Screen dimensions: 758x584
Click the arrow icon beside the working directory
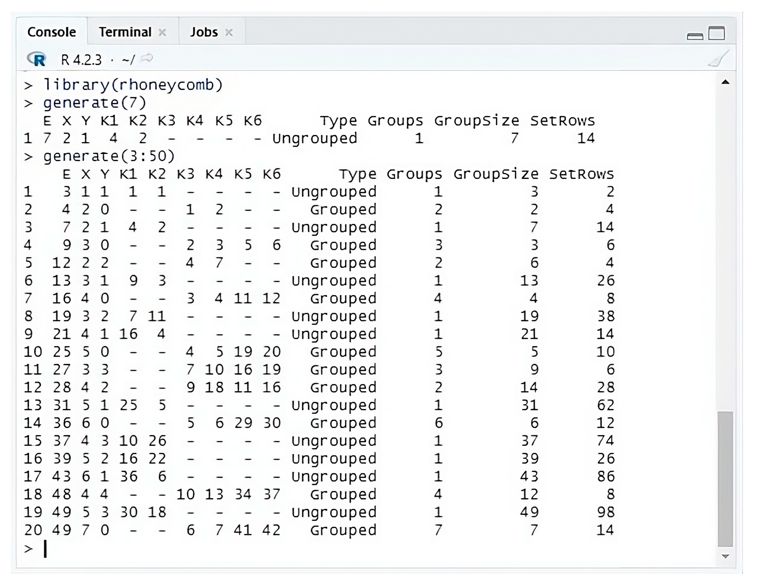(147, 57)
